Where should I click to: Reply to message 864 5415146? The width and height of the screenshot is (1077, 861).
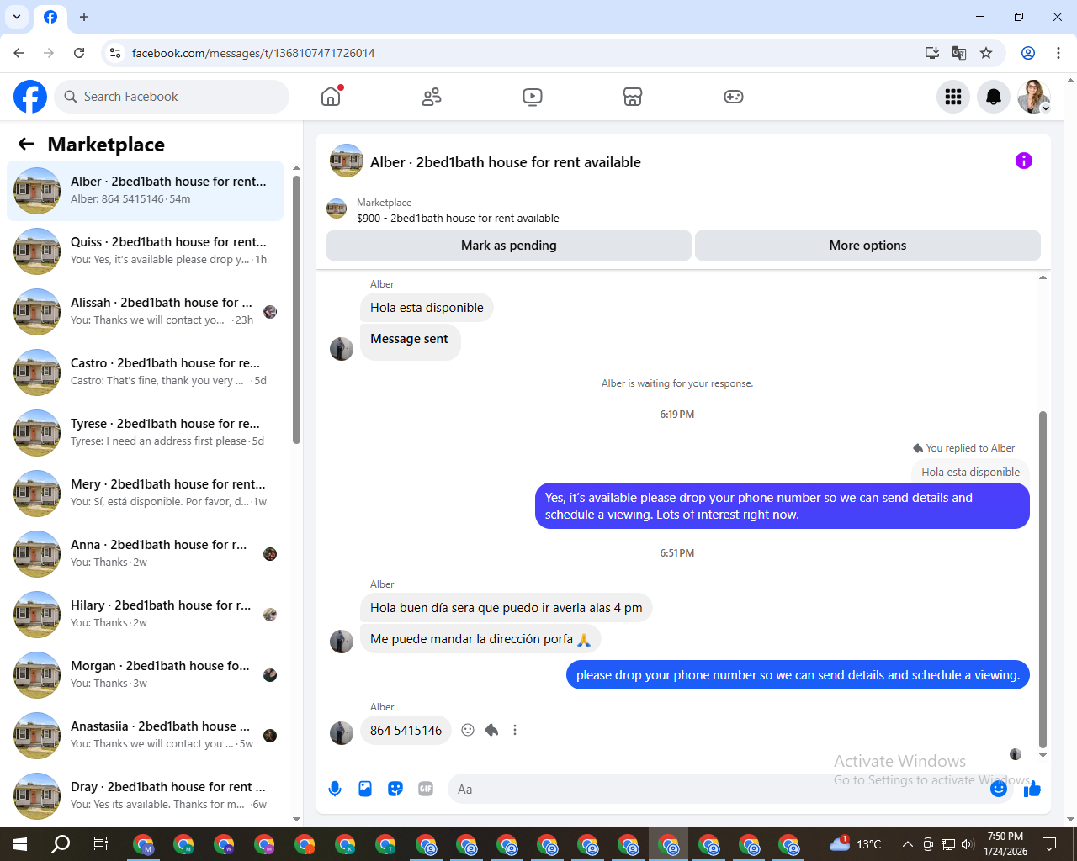pyautogui.click(x=491, y=730)
